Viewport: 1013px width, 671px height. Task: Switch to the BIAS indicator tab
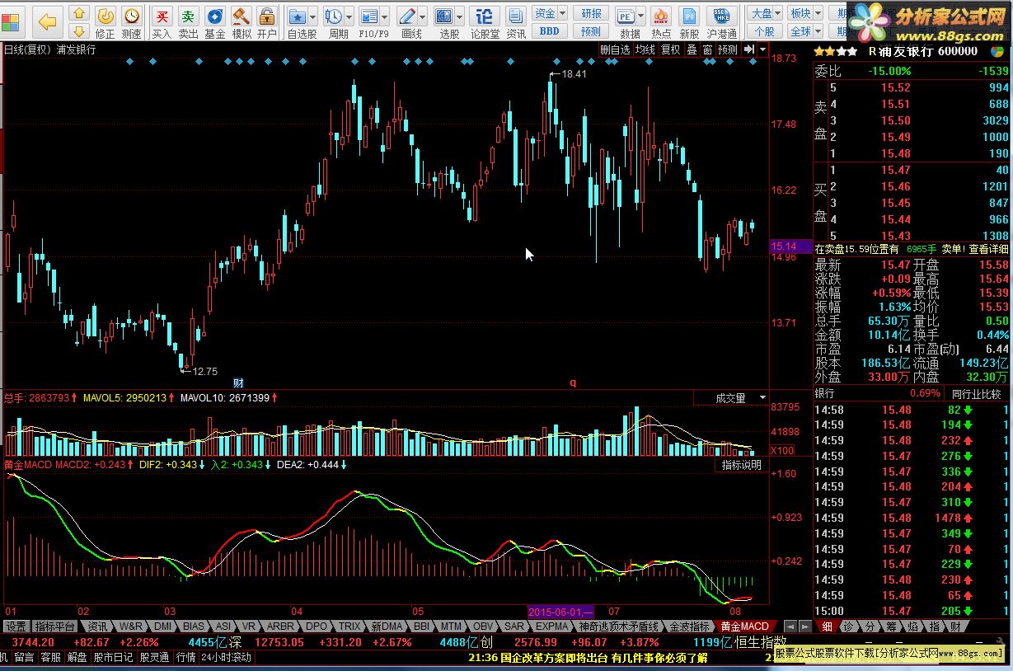coord(193,626)
